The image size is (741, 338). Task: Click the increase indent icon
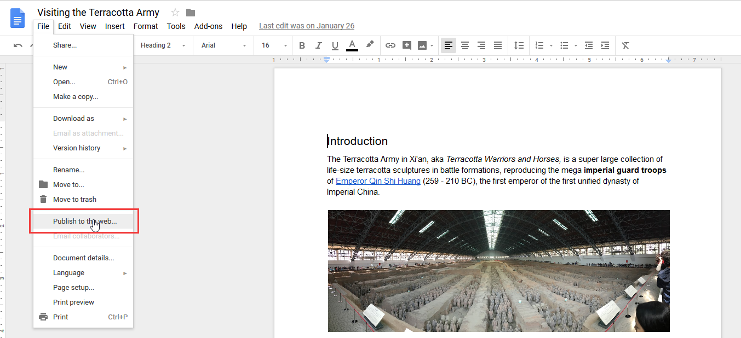(605, 45)
